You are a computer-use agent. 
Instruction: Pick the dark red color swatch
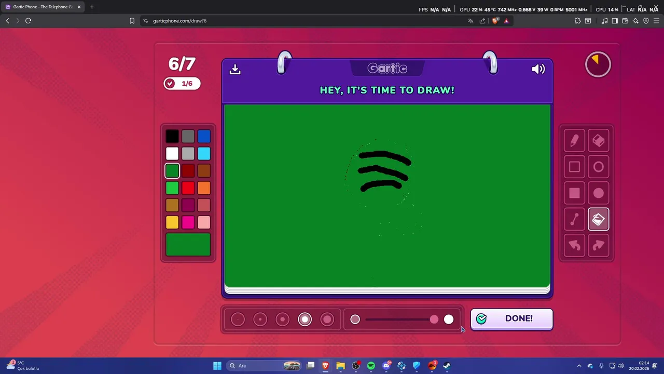(188, 170)
